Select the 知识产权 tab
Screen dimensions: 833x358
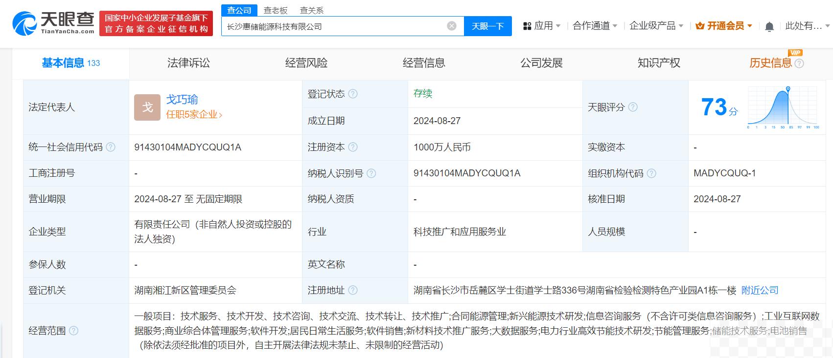[659, 63]
